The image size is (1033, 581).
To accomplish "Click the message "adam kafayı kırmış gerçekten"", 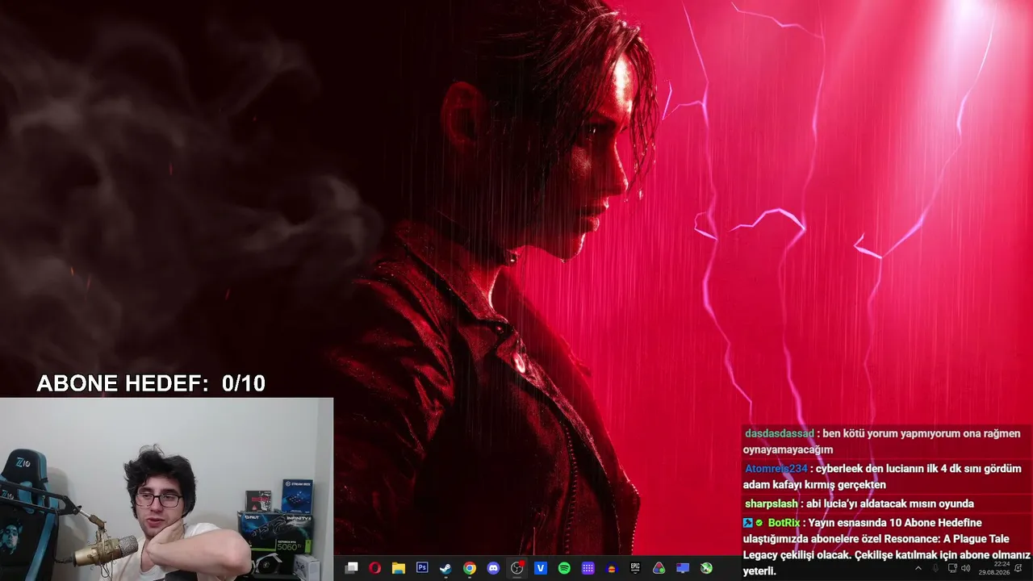I will pos(814,485).
